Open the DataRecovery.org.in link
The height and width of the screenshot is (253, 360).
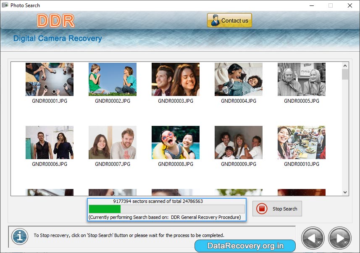tap(245, 245)
